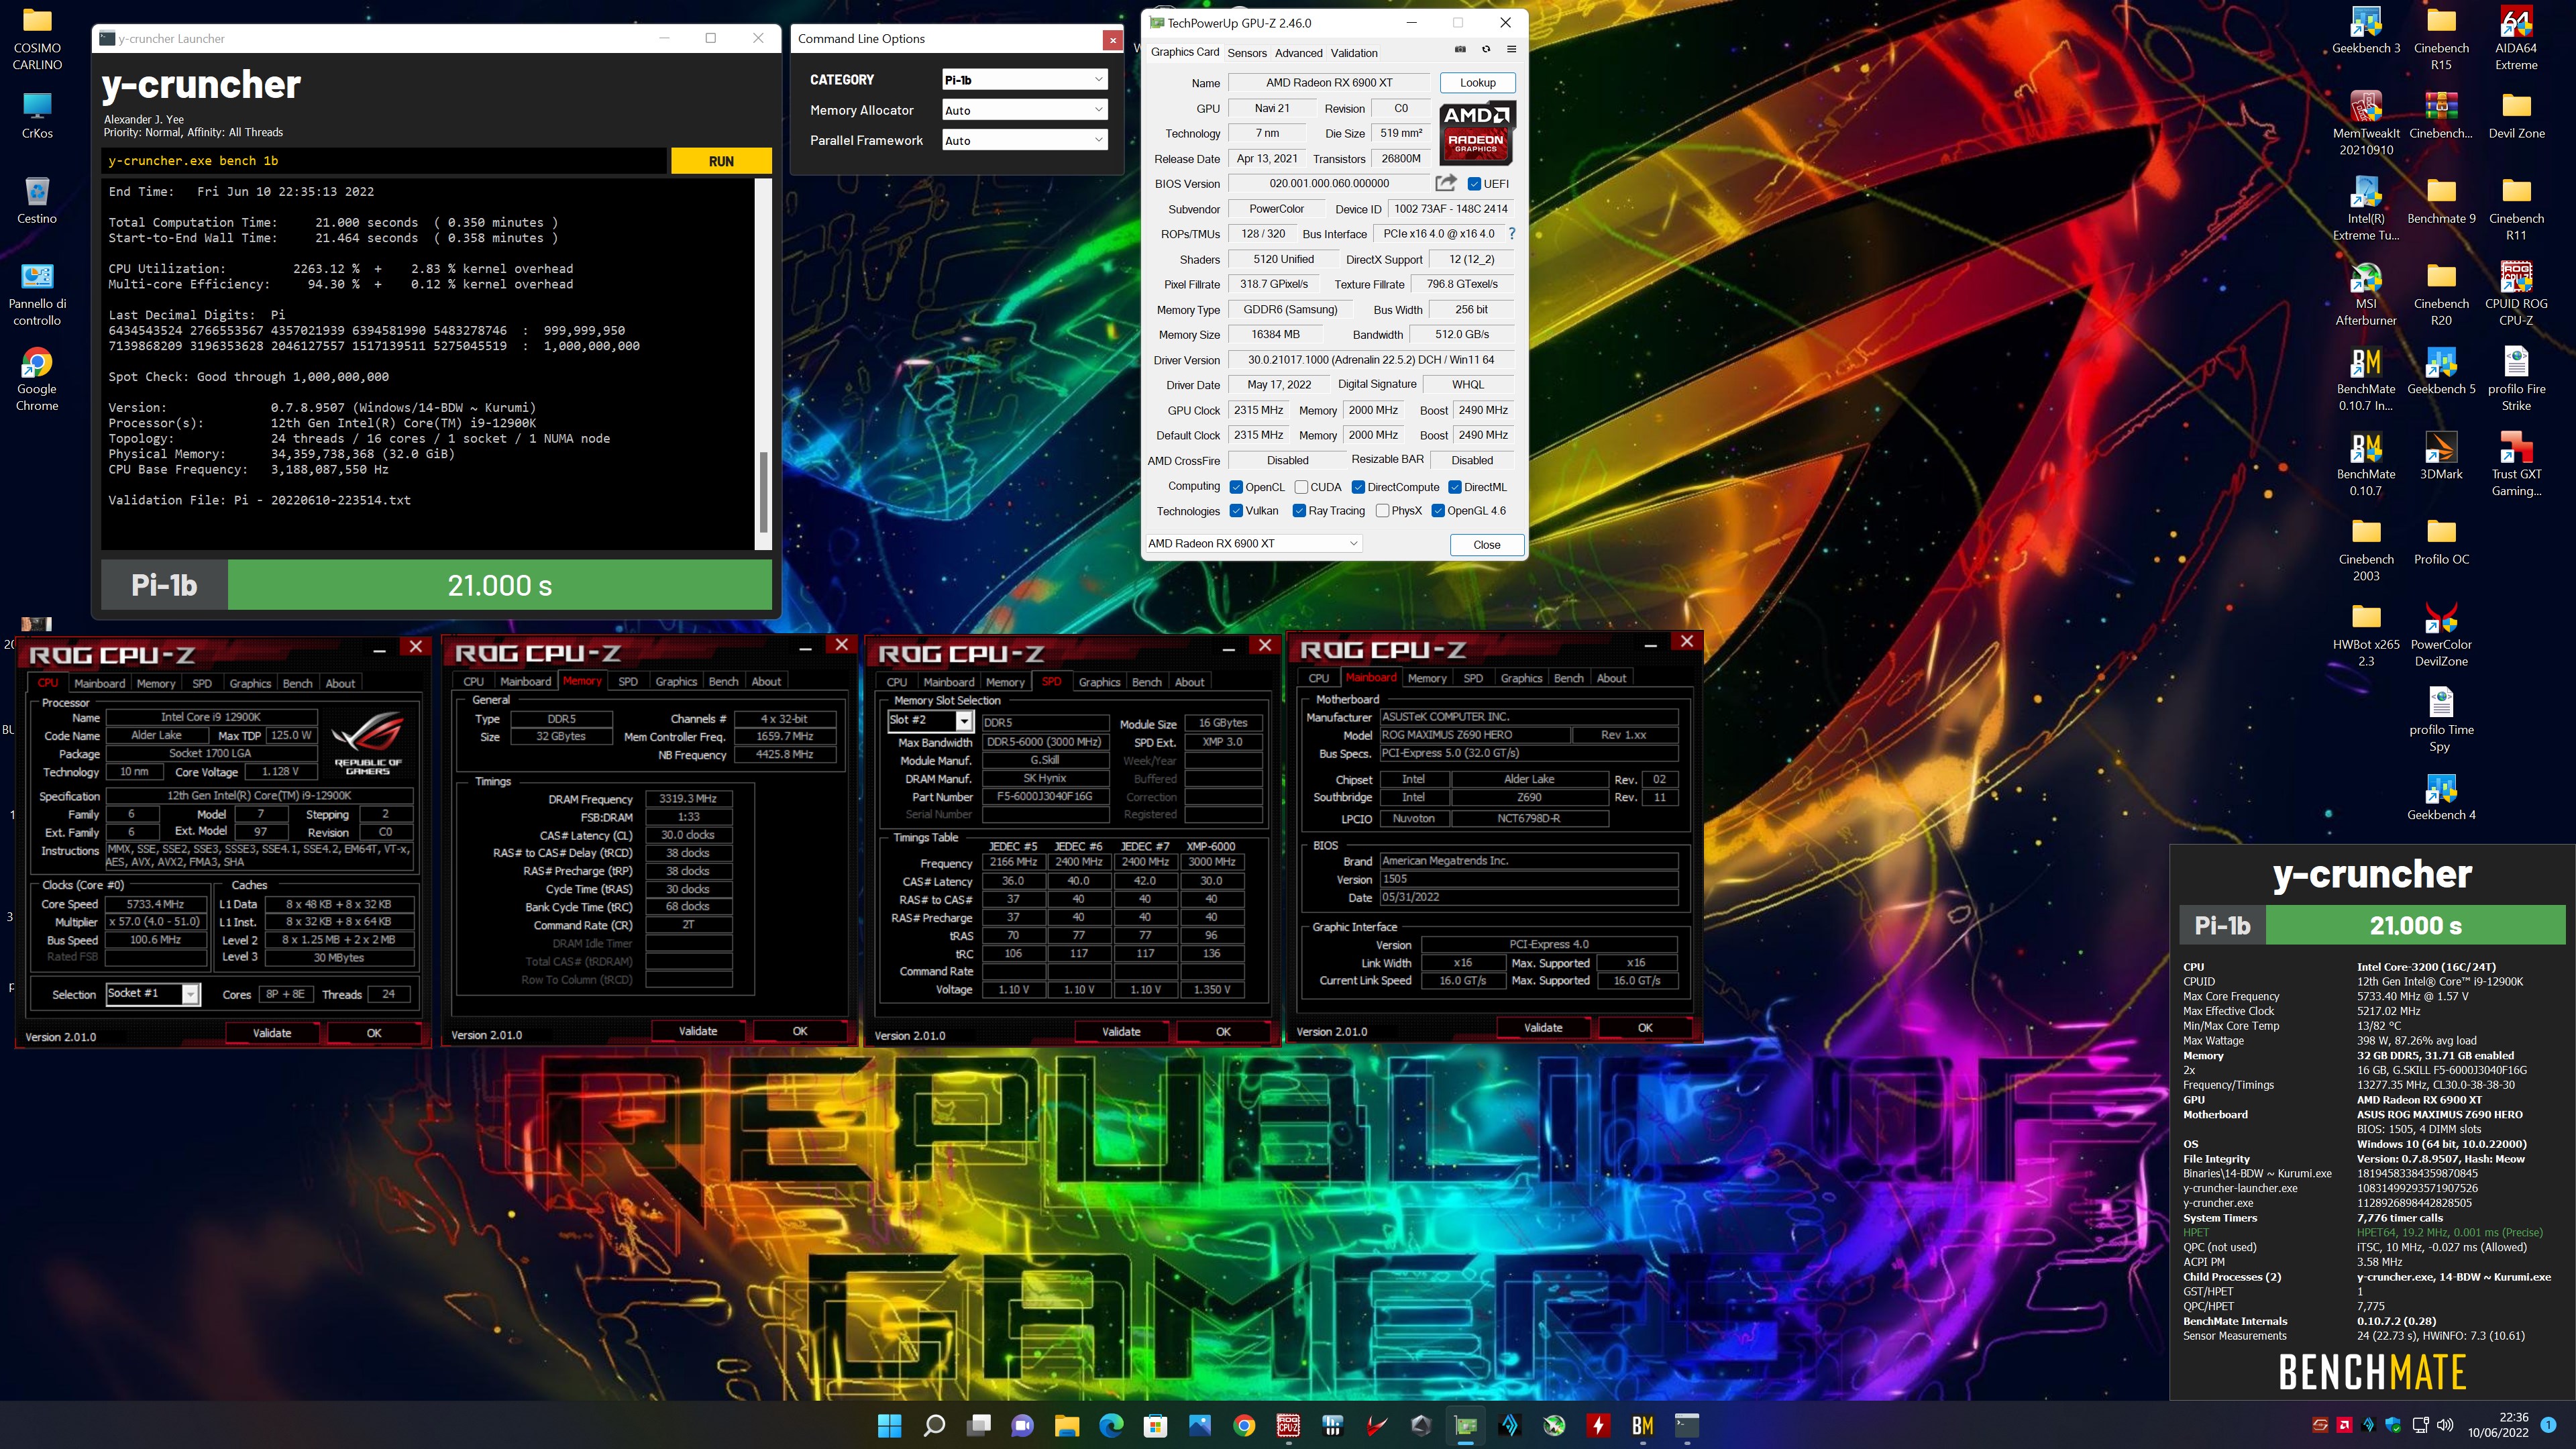
Task: Click the AMD Software tray icon
Action: tap(2344, 1425)
